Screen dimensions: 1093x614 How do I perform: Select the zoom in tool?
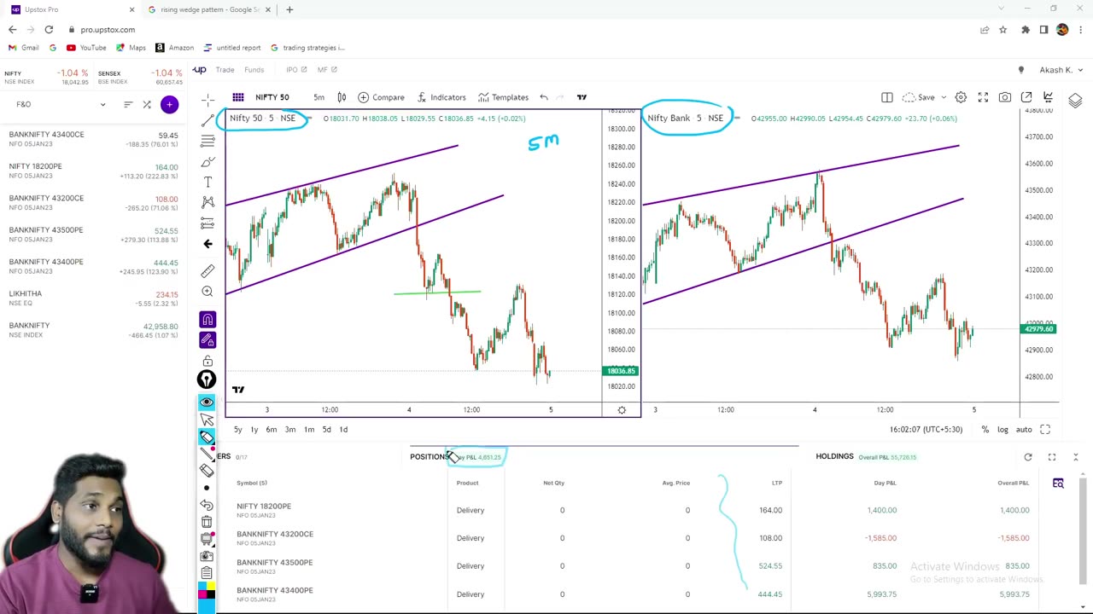point(207,292)
